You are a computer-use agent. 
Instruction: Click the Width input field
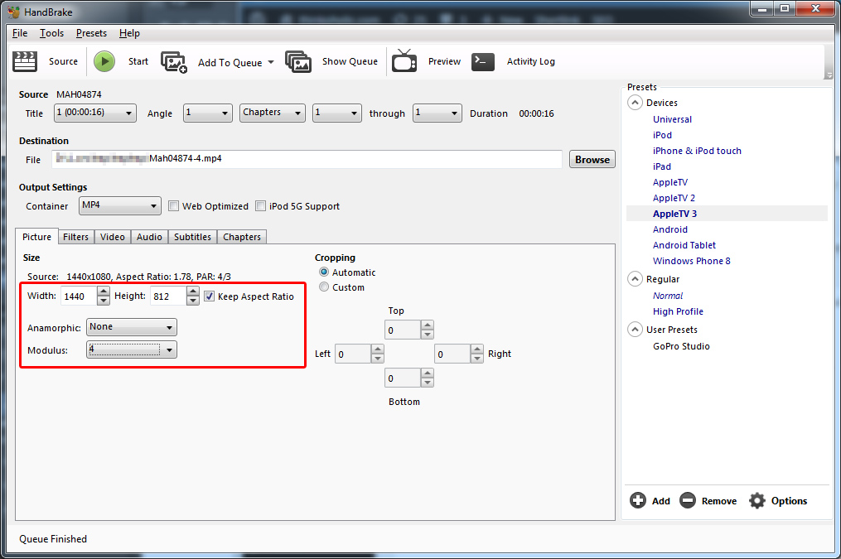79,296
